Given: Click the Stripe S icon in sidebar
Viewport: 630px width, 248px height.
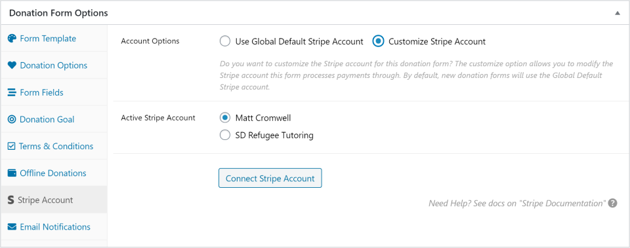Looking at the screenshot, I should pyautogui.click(x=11, y=200).
